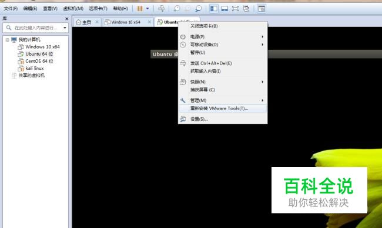Close the Windows 10 x64 tab
Viewport: 382px width, 228px height.
point(150,22)
